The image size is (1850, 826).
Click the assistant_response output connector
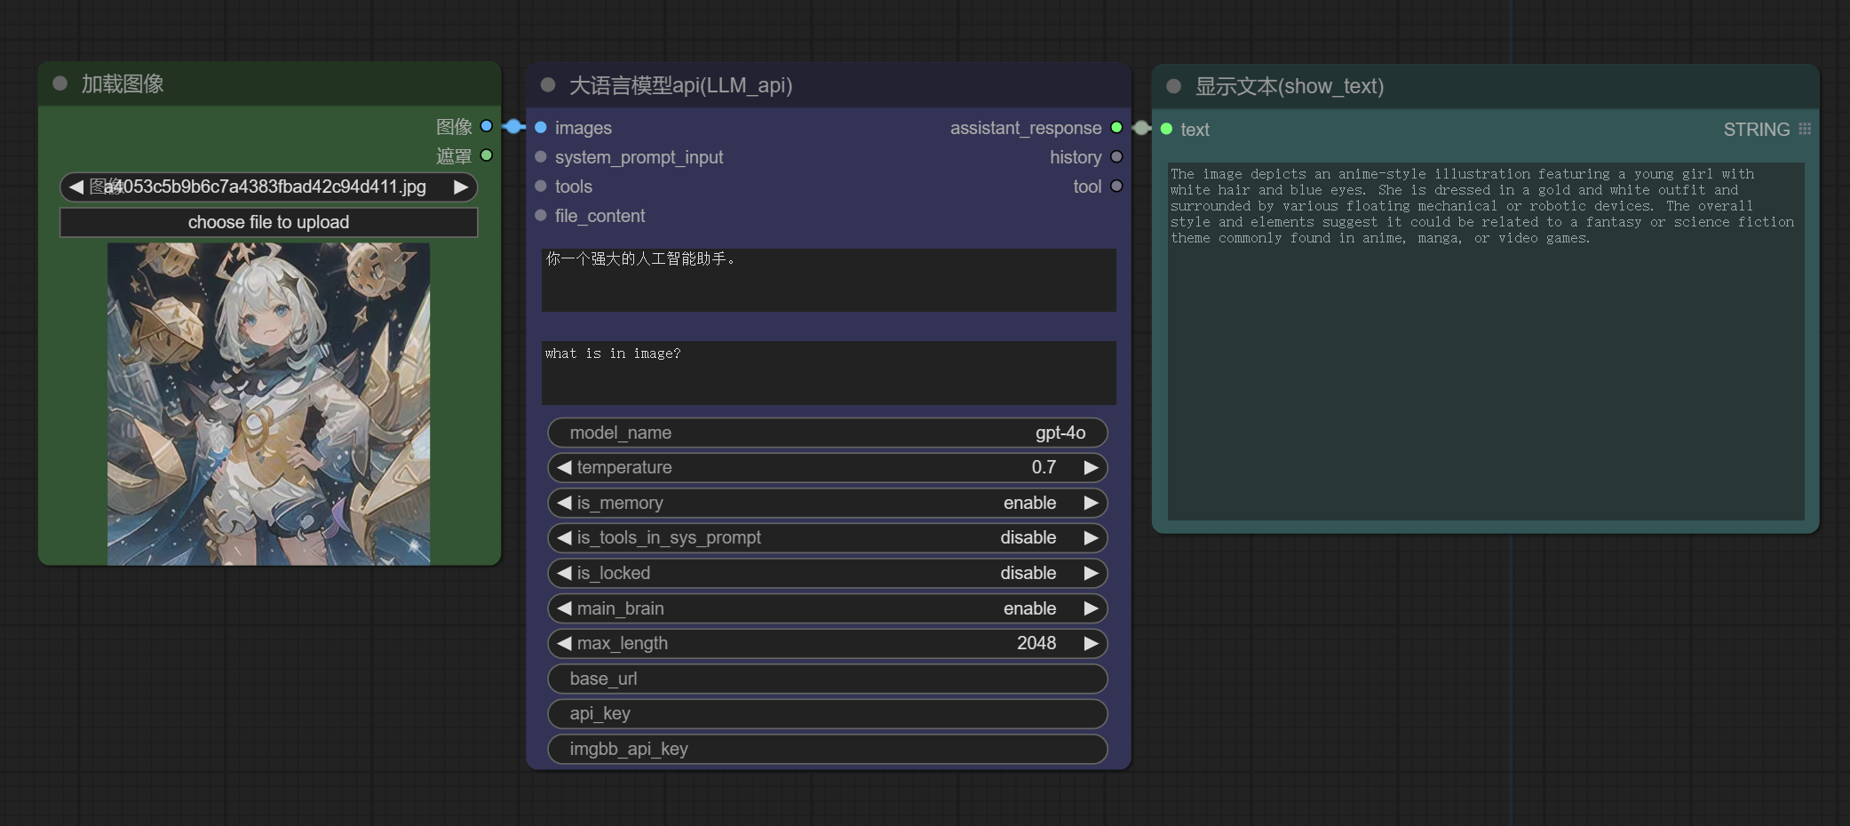[1116, 128]
